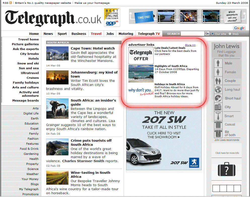Select the Short haul globe icon
The width and height of the screenshot is (250, 197).
pyautogui.click(x=218, y=98)
